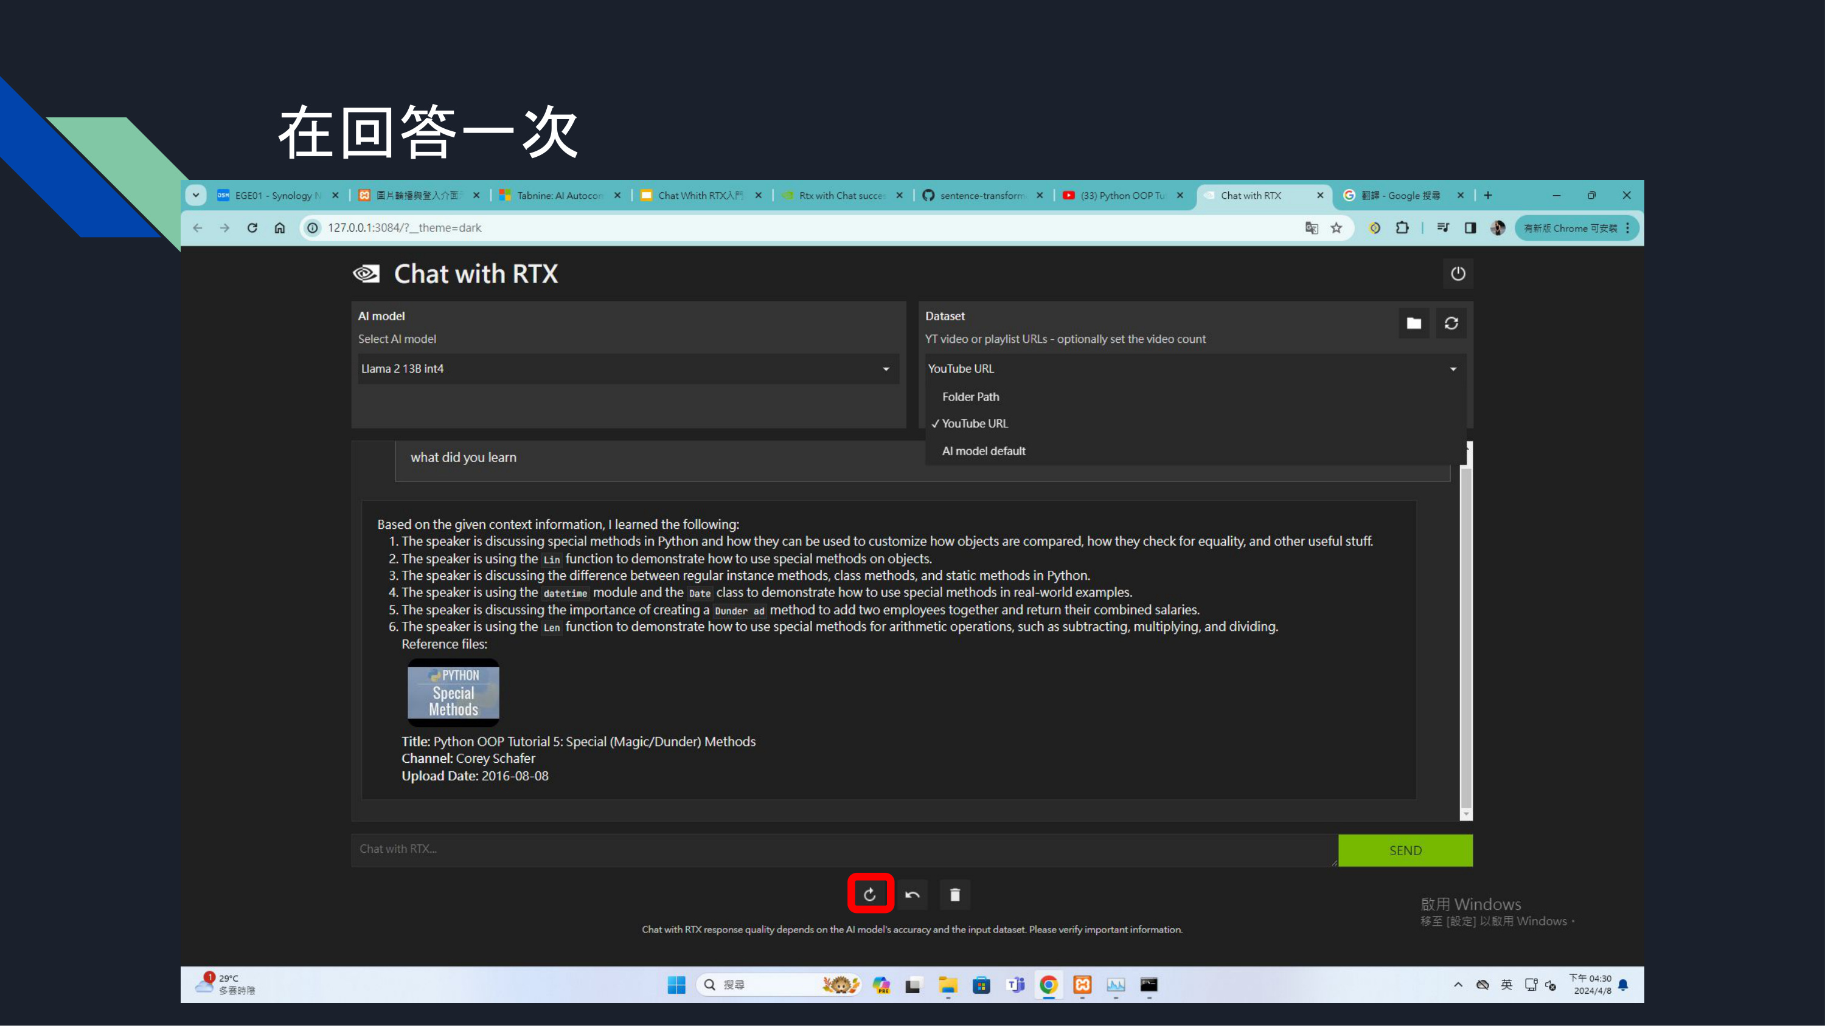Click the Upload Date 2016-08-08 text

click(x=474, y=776)
